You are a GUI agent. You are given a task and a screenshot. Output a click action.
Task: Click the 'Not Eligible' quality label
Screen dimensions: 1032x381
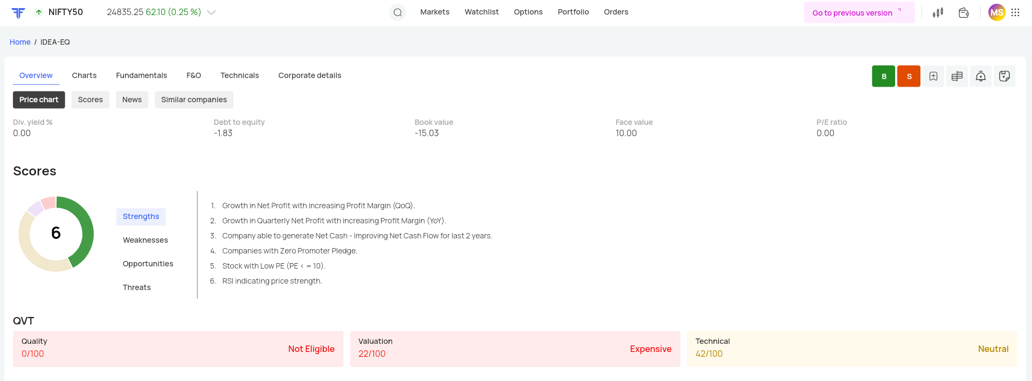311,349
